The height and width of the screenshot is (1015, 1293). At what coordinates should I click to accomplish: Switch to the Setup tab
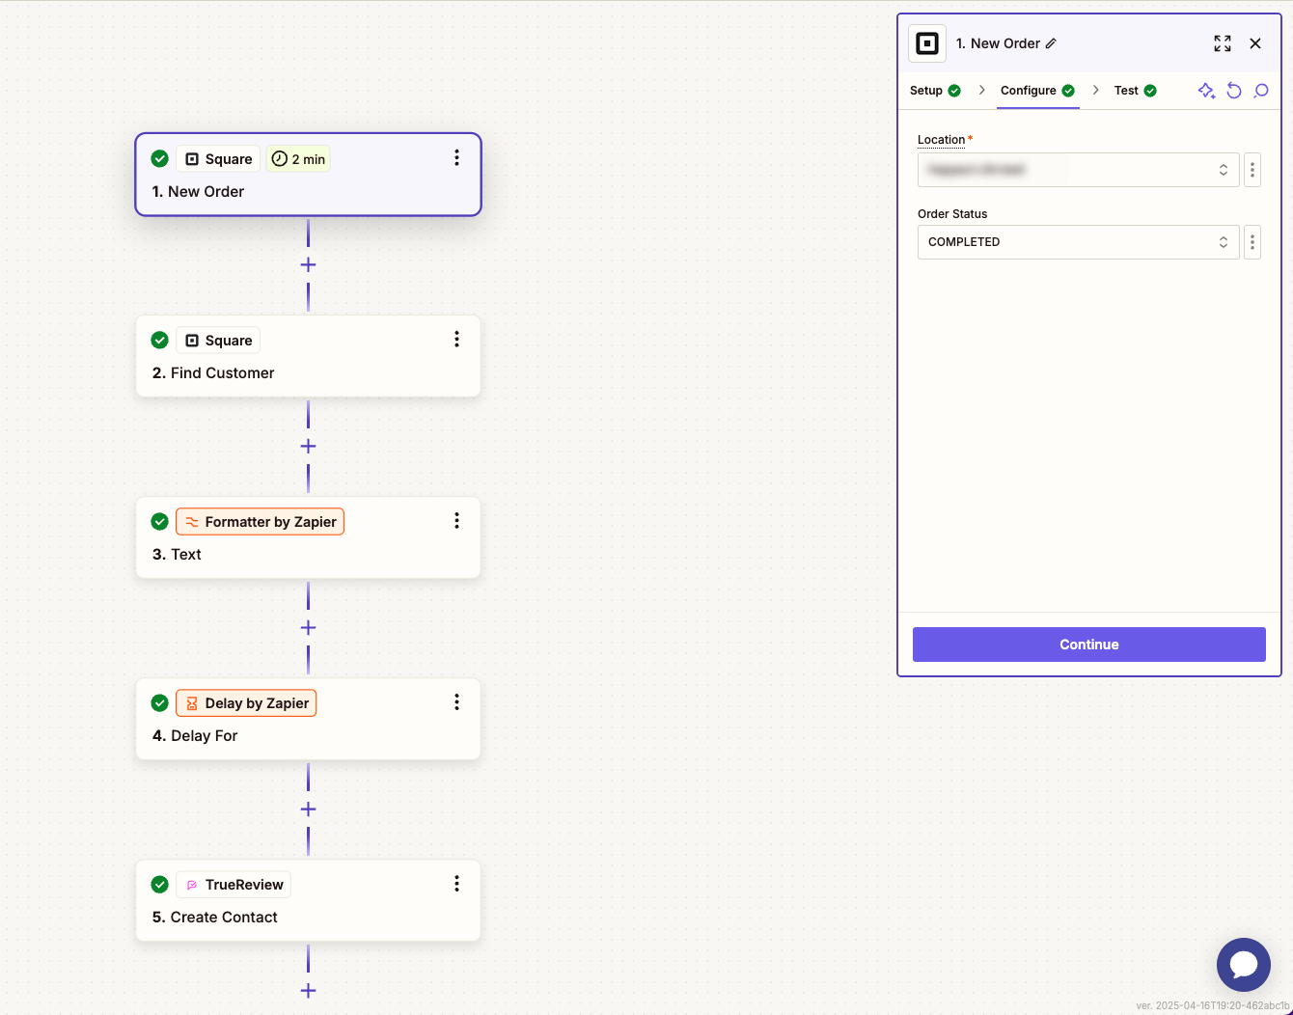[x=935, y=91]
